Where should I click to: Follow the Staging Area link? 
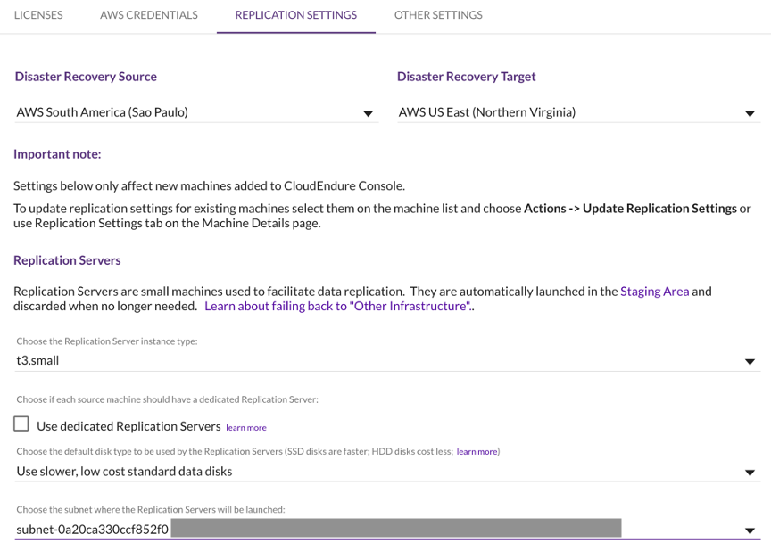(654, 292)
